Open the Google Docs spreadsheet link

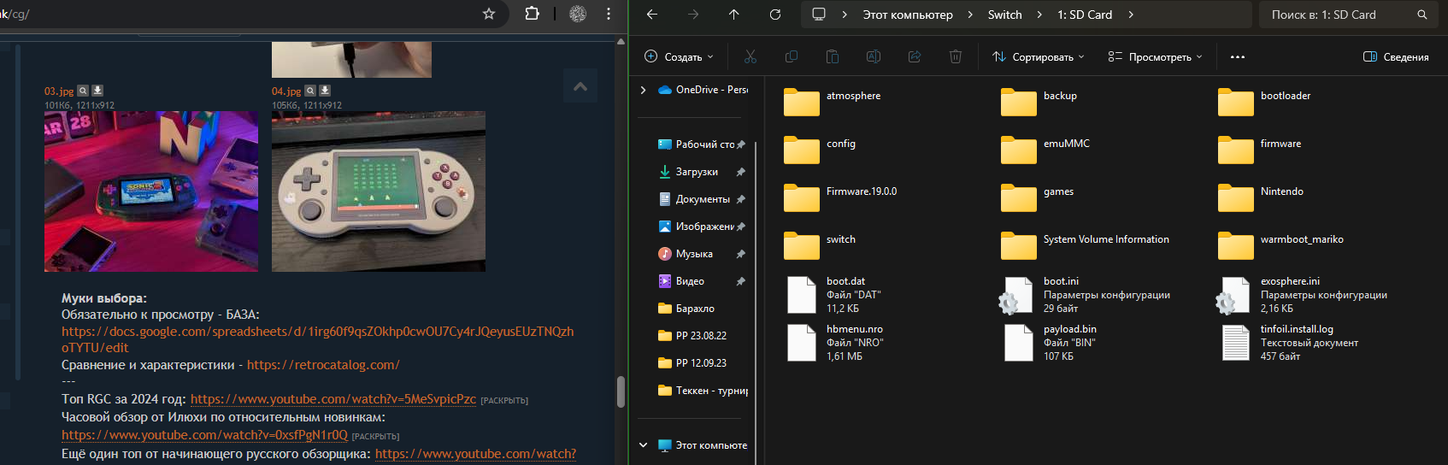[x=317, y=339]
